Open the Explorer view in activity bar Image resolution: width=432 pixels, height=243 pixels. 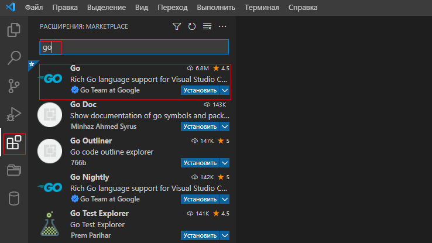pos(14,29)
